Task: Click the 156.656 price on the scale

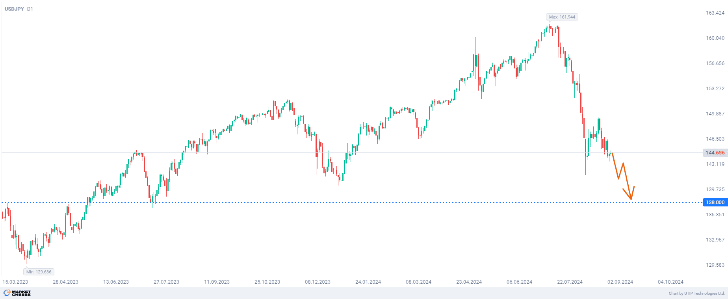Action: click(x=715, y=63)
